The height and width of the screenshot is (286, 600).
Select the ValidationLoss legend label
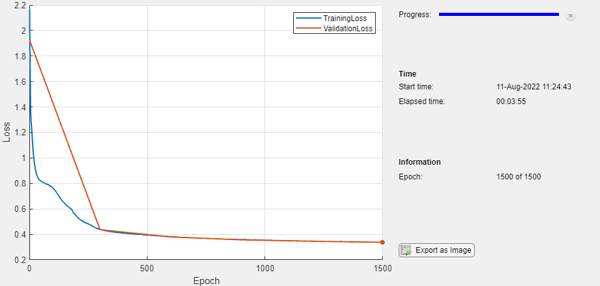point(348,28)
